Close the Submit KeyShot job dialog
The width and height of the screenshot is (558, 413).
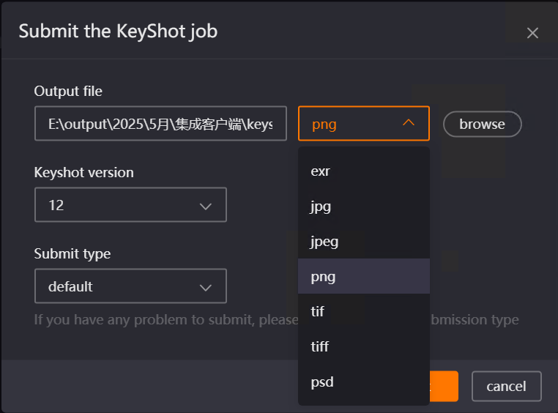tap(532, 33)
